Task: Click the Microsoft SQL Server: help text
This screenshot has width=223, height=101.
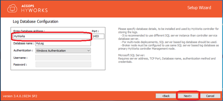Action: pyautogui.click(x=131, y=55)
